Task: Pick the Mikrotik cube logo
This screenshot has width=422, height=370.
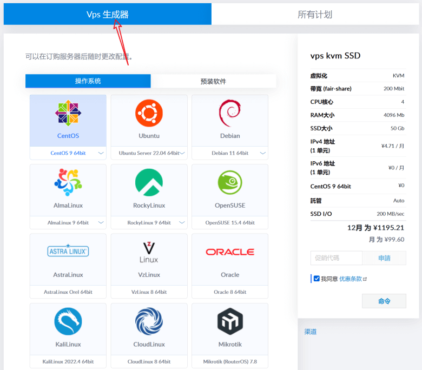Action: (230, 321)
